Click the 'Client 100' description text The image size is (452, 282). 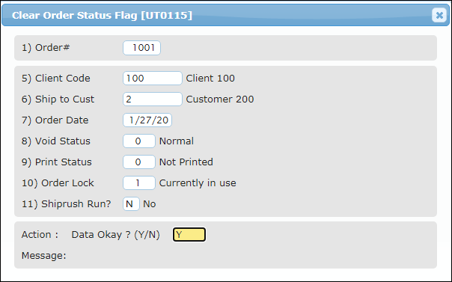[210, 79]
